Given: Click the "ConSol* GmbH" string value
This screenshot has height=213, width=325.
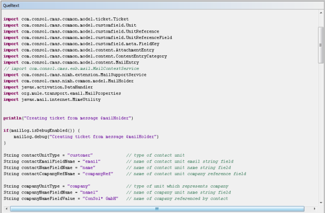Looking at the screenshot, I should click(x=100, y=199).
